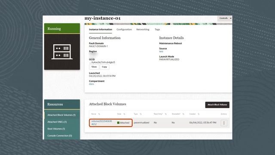Open the Configuration tab
275x155 pixels.
click(x=124, y=30)
